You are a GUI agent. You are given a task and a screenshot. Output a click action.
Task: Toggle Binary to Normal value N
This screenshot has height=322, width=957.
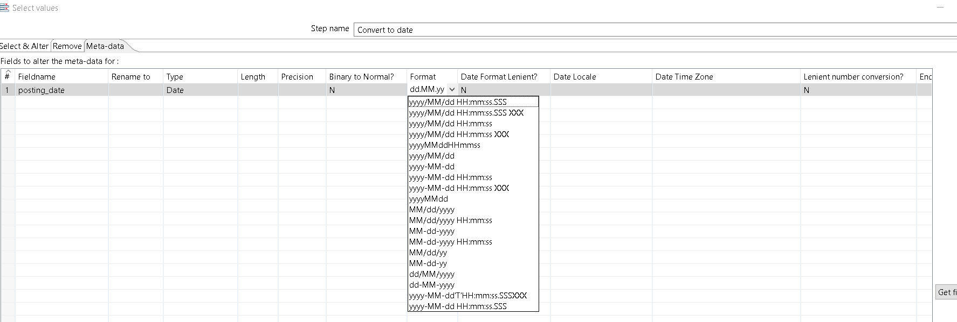click(x=366, y=90)
